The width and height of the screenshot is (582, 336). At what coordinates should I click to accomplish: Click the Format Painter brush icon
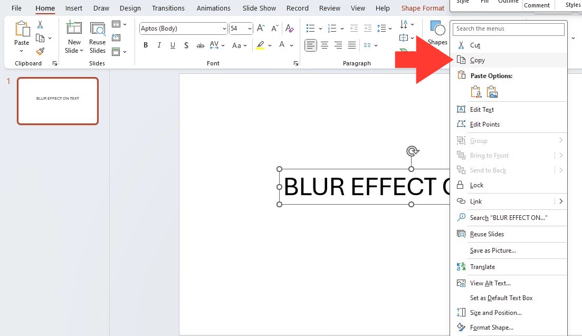[x=40, y=52]
